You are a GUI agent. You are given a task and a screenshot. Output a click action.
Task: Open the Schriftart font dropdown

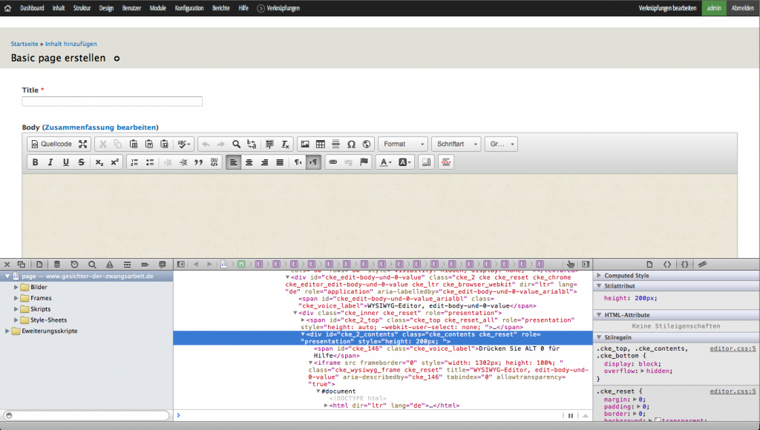click(x=456, y=144)
